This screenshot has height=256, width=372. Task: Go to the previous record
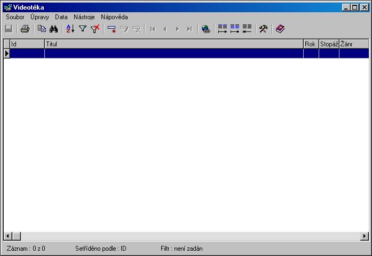click(x=165, y=29)
